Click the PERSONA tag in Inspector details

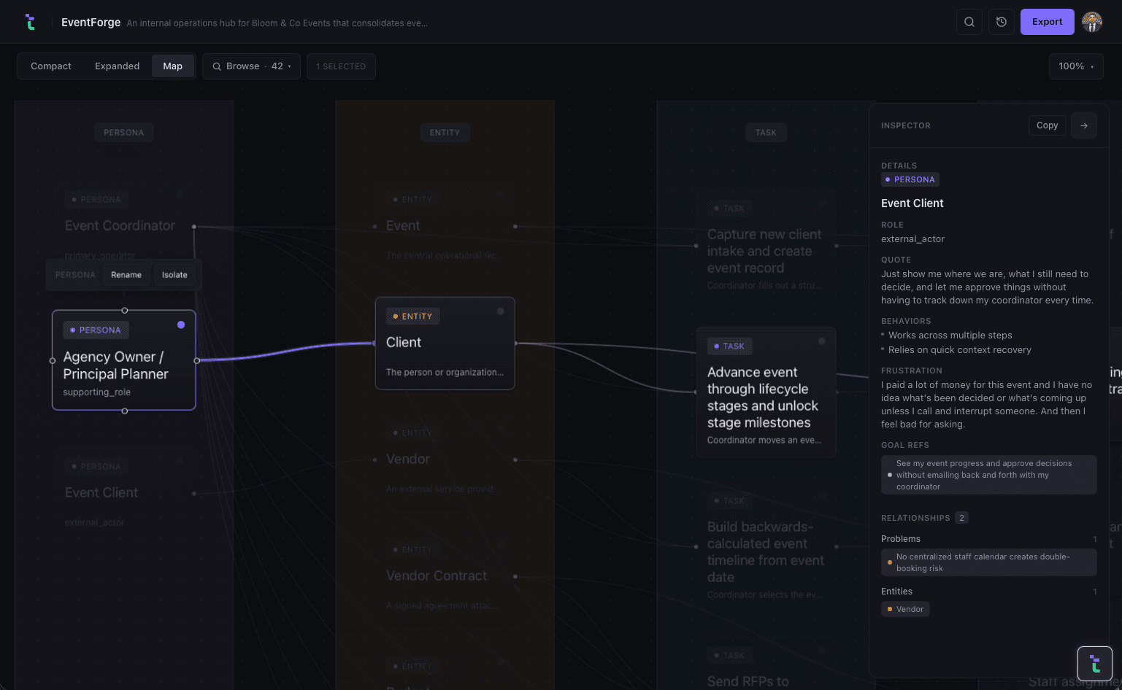910,179
